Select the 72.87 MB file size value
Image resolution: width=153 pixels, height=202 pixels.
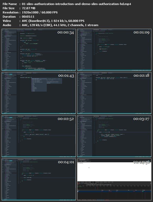[28, 8]
